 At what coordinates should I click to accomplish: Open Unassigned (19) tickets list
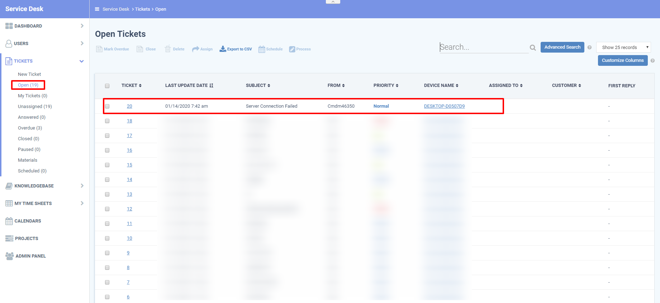point(35,107)
